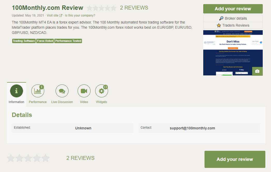Click the magnifier icon beside Broker details
Screen dimensions: 271x172
(221, 18)
